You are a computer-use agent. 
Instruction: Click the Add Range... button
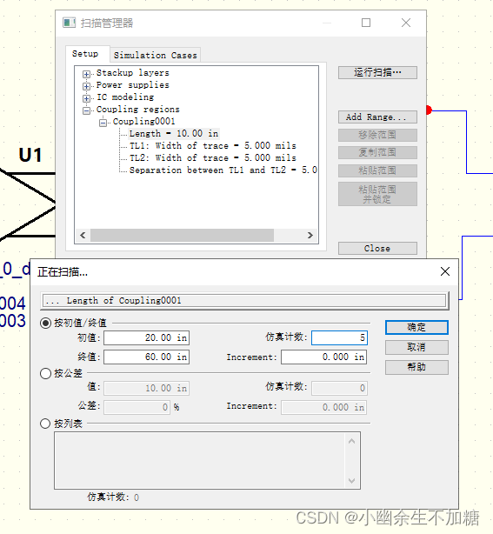377,117
